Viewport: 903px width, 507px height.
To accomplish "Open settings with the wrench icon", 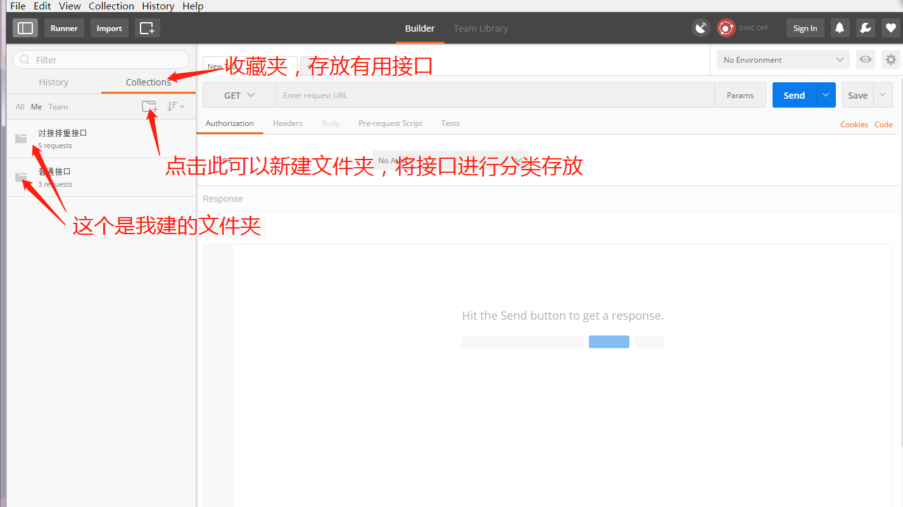I will (x=866, y=28).
